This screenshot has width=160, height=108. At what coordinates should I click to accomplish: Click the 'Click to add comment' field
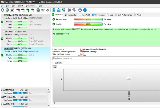(105, 58)
